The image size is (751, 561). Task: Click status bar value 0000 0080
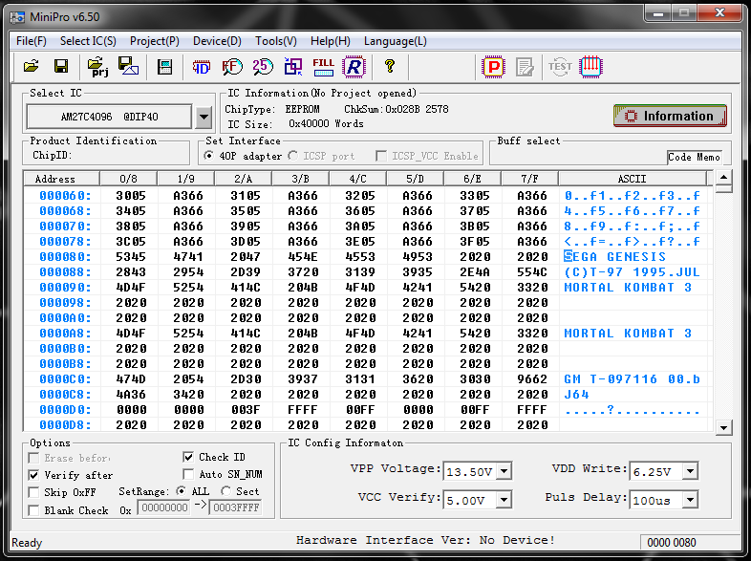coord(672,542)
